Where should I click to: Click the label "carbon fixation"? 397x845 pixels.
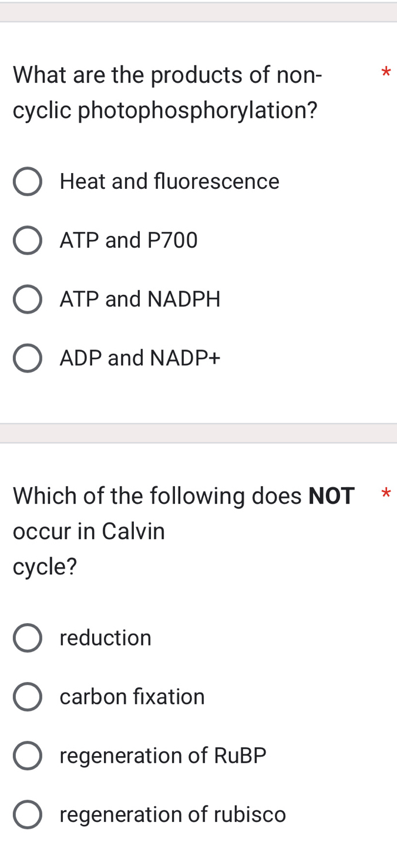pyautogui.click(x=132, y=697)
